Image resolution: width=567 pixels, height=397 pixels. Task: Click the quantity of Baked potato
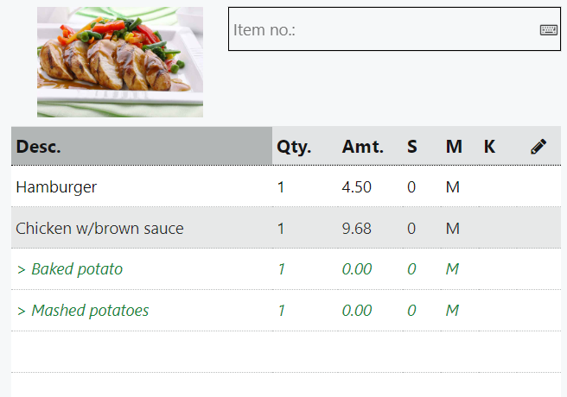(281, 269)
